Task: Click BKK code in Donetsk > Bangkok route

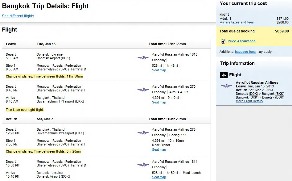Action: click(280, 94)
